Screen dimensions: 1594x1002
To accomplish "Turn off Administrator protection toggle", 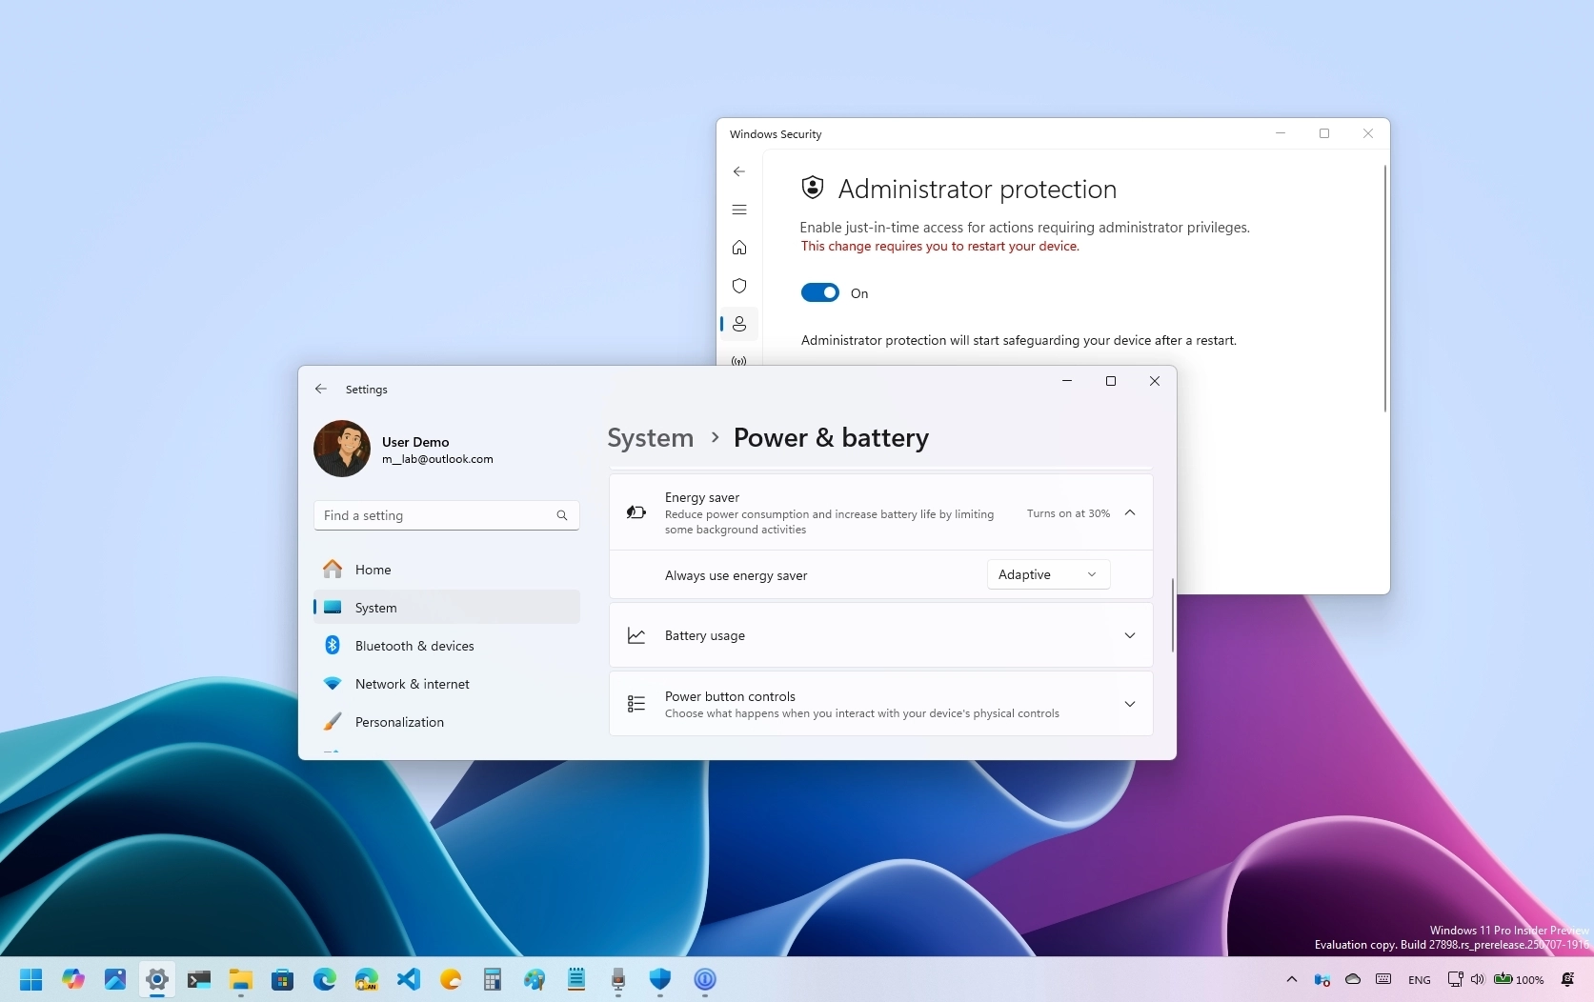I will [819, 292].
